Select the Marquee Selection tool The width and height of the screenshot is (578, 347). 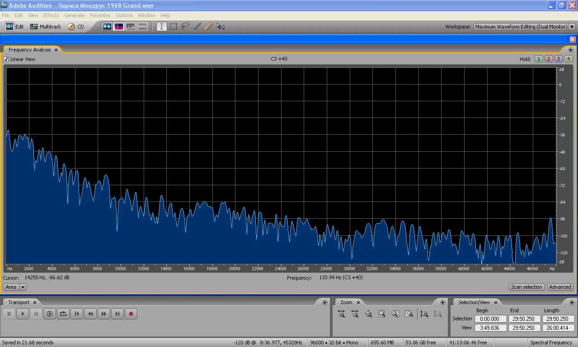173,27
